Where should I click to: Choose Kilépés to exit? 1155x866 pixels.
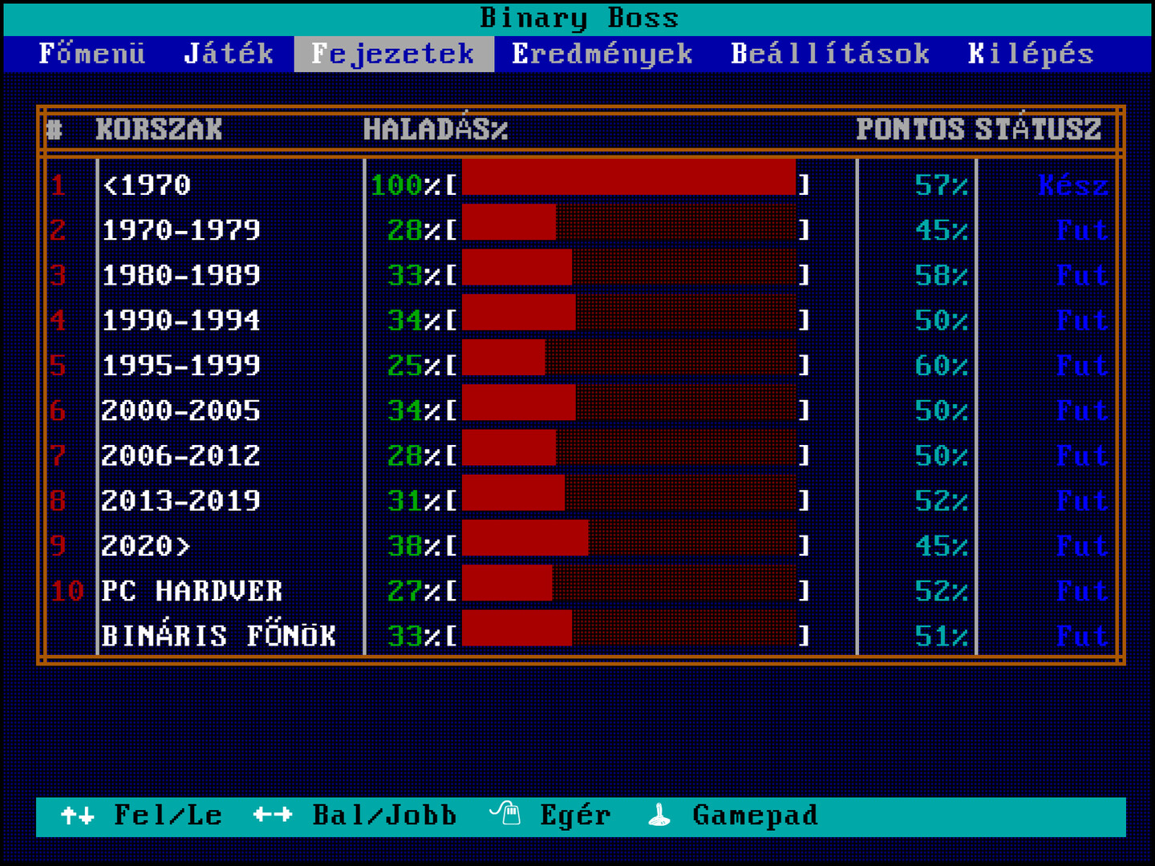1031,54
